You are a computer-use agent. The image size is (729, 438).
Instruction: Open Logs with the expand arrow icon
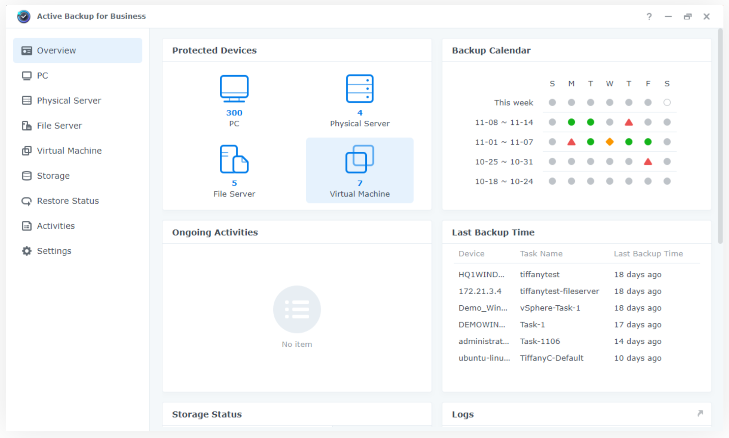click(x=700, y=413)
